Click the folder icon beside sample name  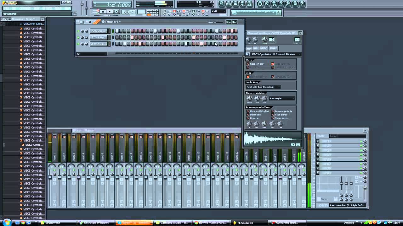click(247, 54)
